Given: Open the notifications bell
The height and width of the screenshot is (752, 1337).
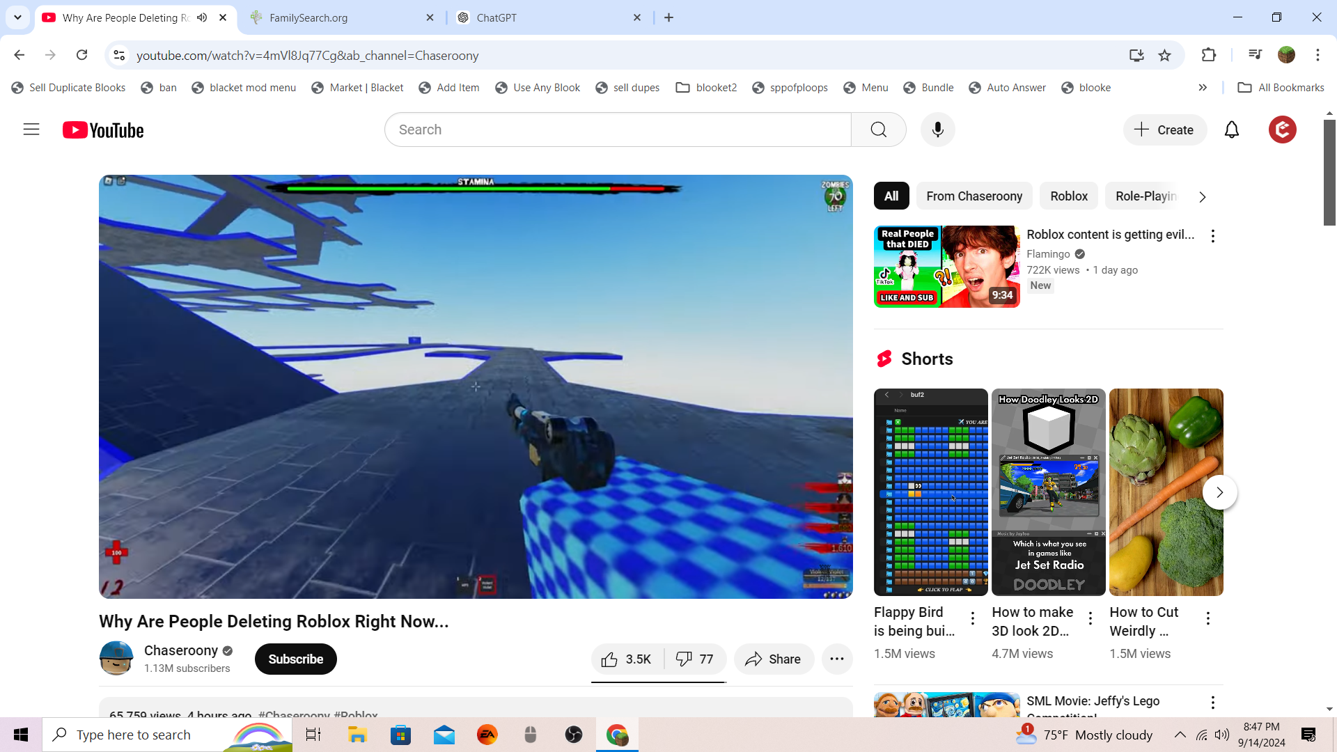Looking at the screenshot, I should [1231, 130].
